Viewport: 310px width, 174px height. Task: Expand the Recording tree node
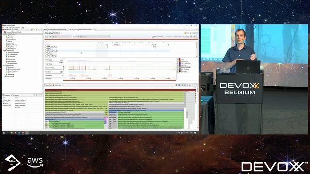click(x=5, y=74)
